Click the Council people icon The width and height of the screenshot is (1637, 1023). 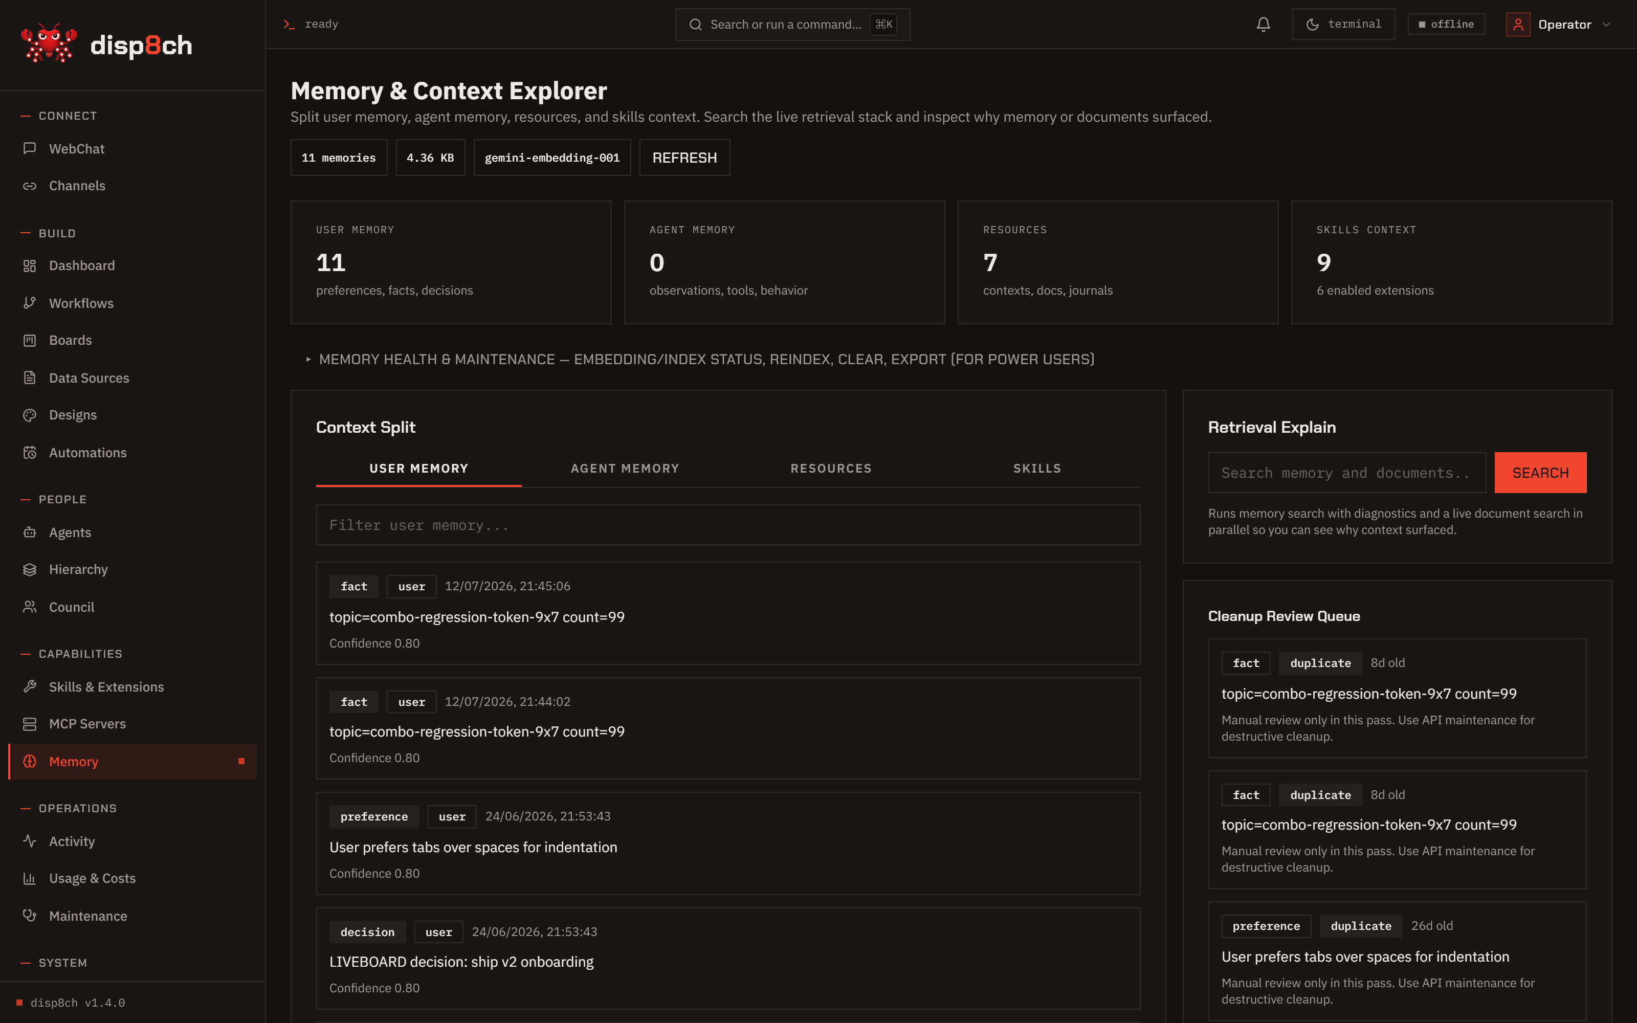30,607
